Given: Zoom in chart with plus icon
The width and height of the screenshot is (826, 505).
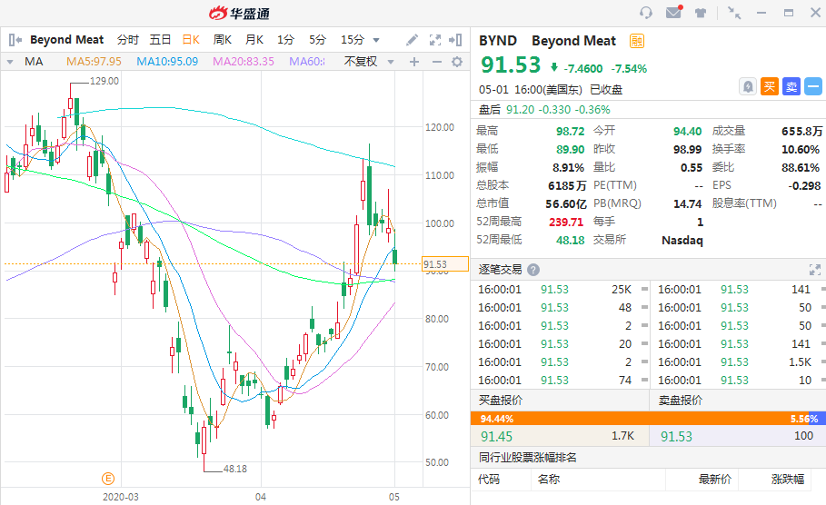Looking at the screenshot, I should [414, 62].
